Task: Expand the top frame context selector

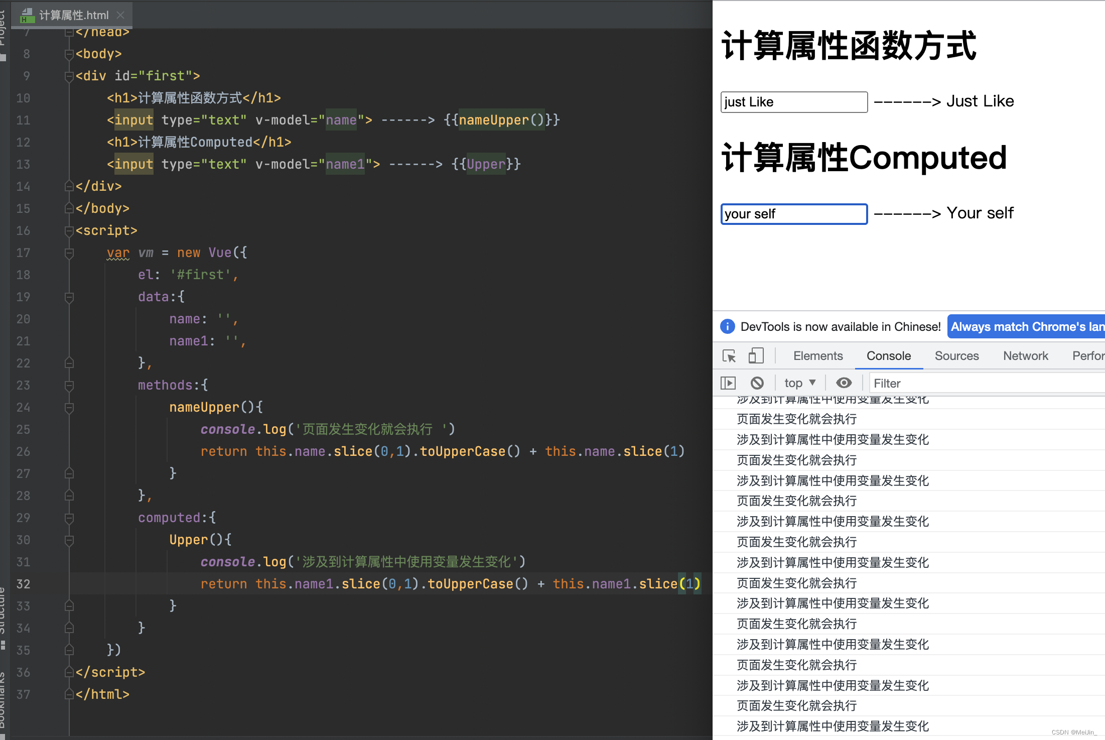Action: click(800, 383)
